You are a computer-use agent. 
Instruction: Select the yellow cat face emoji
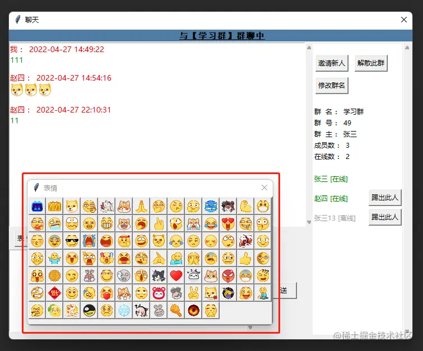pyautogui.click(x=159, y=241)
